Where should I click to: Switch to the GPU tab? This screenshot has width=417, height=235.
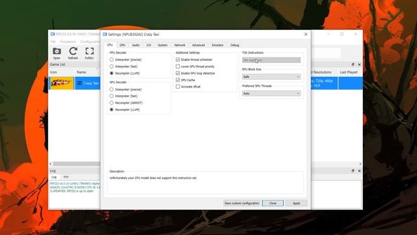122,45
